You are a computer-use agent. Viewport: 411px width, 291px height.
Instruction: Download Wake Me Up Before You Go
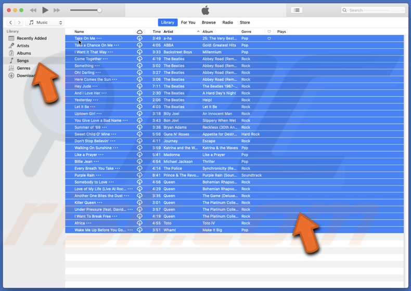click(139, 230)
